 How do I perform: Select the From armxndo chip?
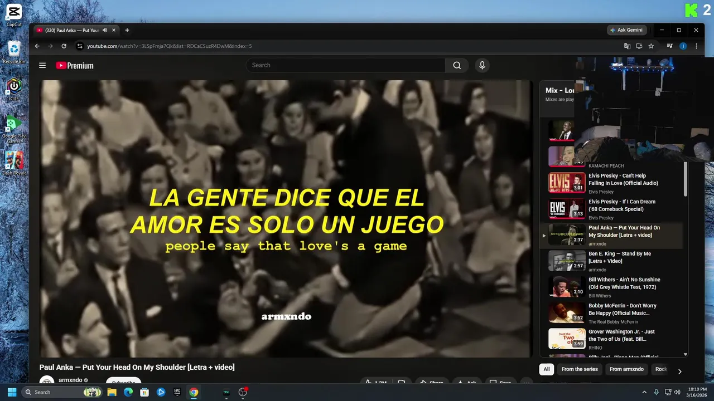tap(626, 369)
